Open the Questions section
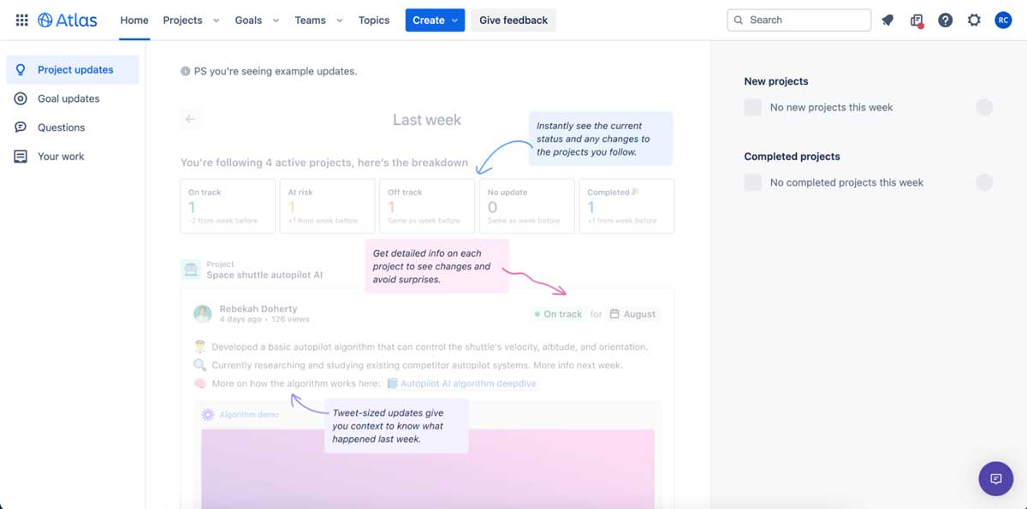 [x=62, y=127]
